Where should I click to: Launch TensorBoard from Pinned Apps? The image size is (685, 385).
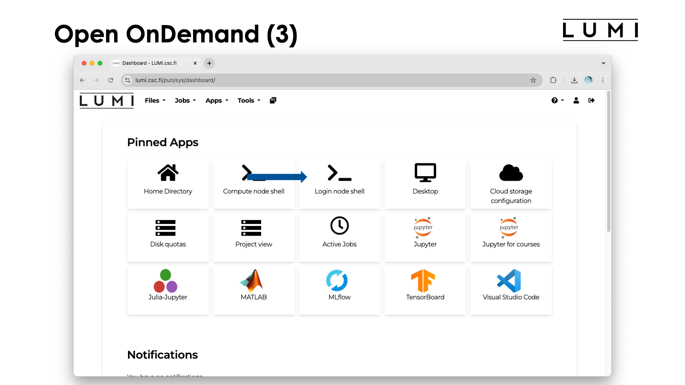(425, 288)
